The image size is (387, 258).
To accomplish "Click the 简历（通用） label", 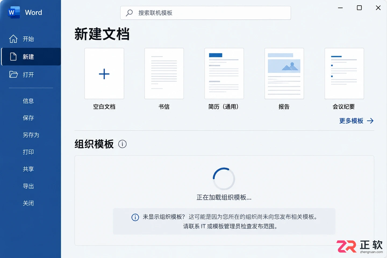I will point(224,107).
